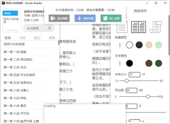170x124 pixels.
Task: Open chapter 第一卷 四话 天女的微笑
Action: (x=28, y=75)
